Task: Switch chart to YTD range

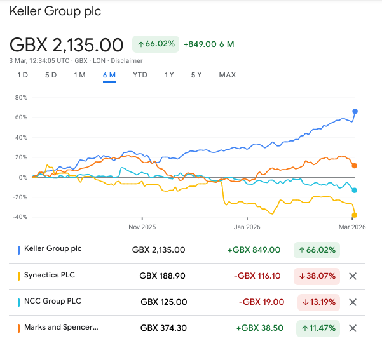Action: tap(140, 75)
